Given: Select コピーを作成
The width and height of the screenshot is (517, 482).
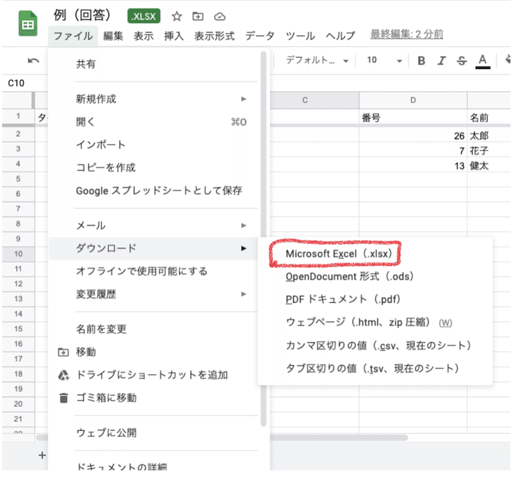Looking at the screenshot, I should (153, 167).
